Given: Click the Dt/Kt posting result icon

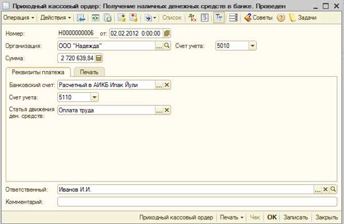Looking at the screenshot, I should click(x=193, y=18).
